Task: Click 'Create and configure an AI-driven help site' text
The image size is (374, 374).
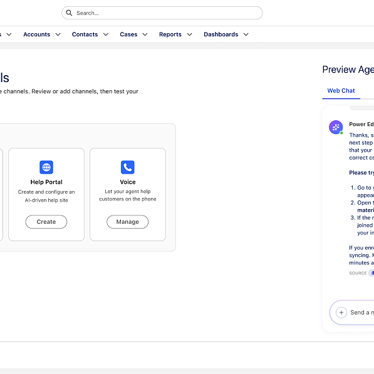Action: (x=46, y=196)
